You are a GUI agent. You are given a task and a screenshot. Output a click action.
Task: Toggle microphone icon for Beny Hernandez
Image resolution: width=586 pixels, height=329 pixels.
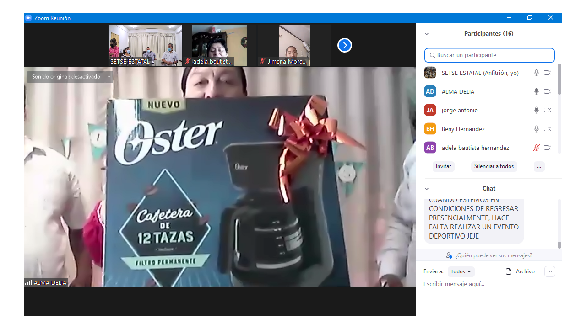coord(537,129)
